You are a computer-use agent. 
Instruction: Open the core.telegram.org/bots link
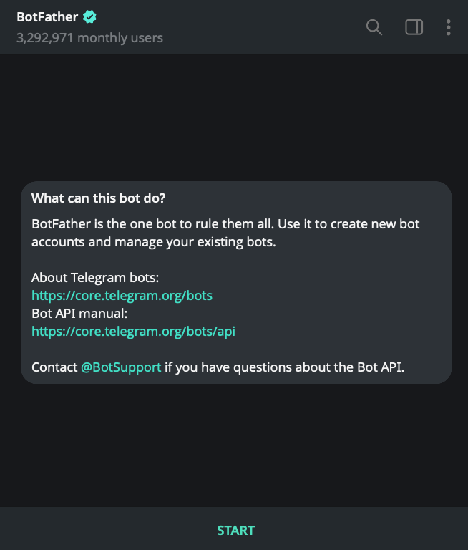pos(122,295)
